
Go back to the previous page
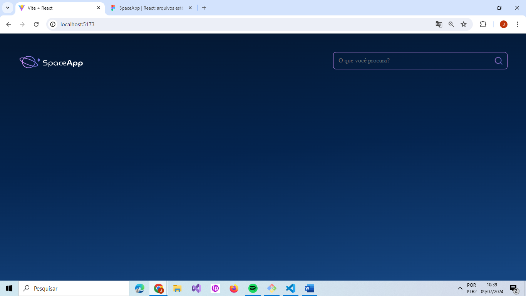8,24
